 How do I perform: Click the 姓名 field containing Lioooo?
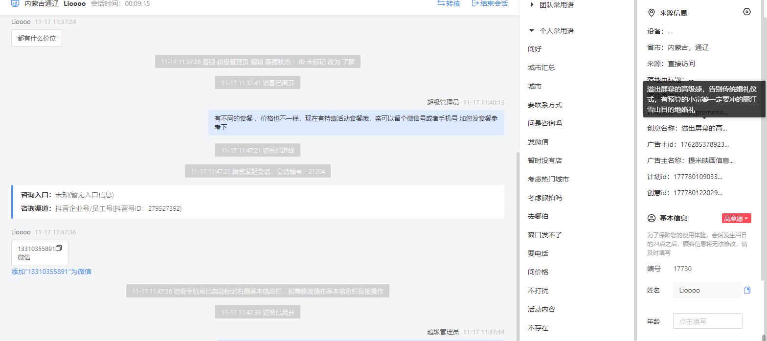tap(708, 290)
